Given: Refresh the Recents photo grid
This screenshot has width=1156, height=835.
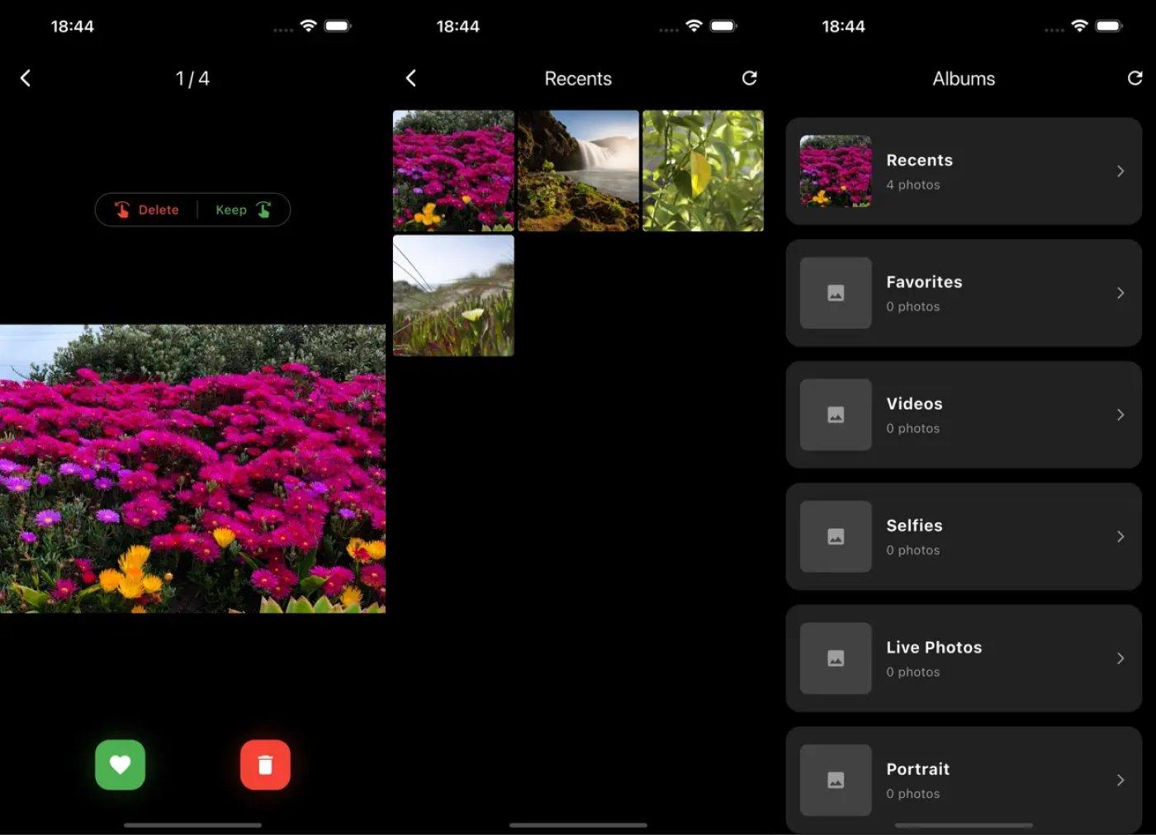Looking at the screenshot, I should (x=749, y=78).
